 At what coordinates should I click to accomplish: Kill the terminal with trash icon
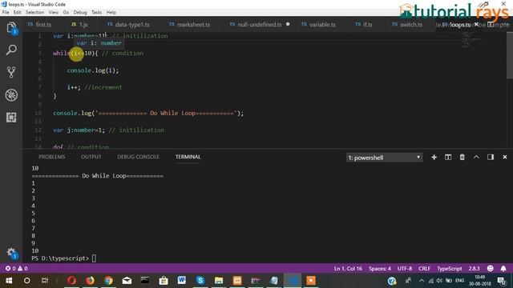[x=462, y=158]
